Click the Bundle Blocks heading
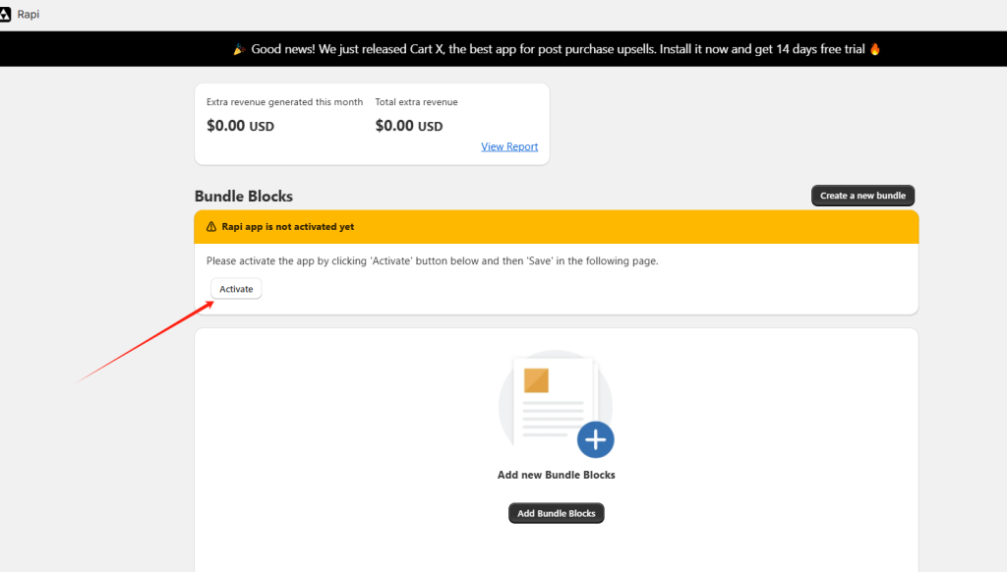 point(244,197)
